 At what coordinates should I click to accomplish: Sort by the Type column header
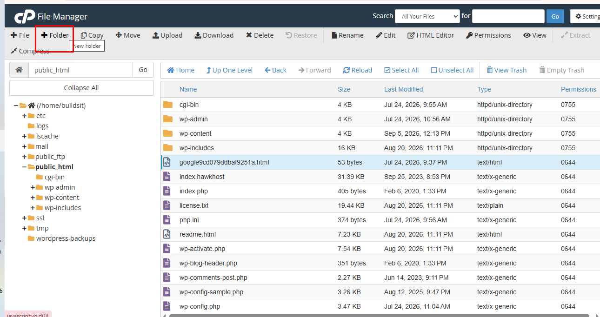(x=484, y=89)
